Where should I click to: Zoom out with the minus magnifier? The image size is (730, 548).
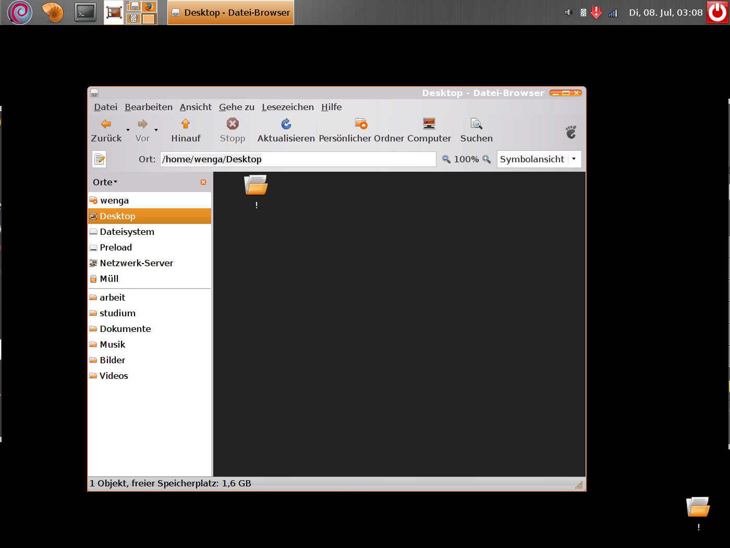coord(446,159)
